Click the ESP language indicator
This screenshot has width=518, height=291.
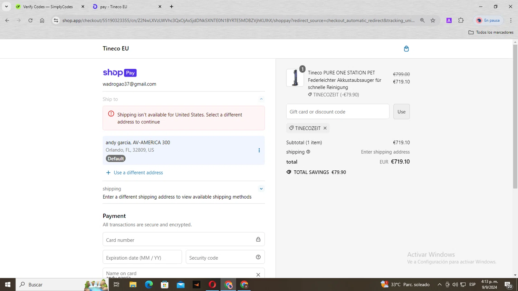472,284
